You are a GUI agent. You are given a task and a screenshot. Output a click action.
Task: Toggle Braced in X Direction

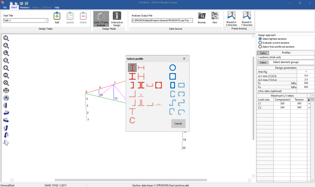coord(232,19)
